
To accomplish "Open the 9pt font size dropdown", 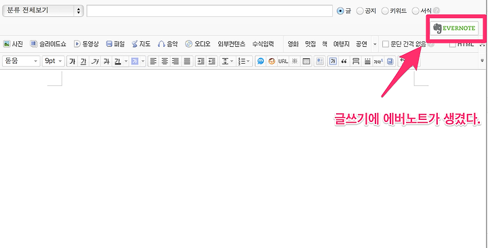I will (x=54, y=61).
